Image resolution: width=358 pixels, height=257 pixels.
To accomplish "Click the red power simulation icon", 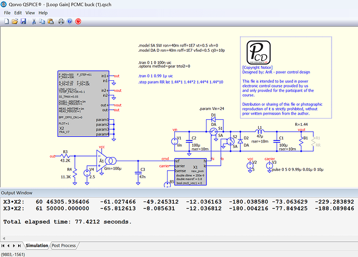I will pyautogui.click(x=78, y=21).
